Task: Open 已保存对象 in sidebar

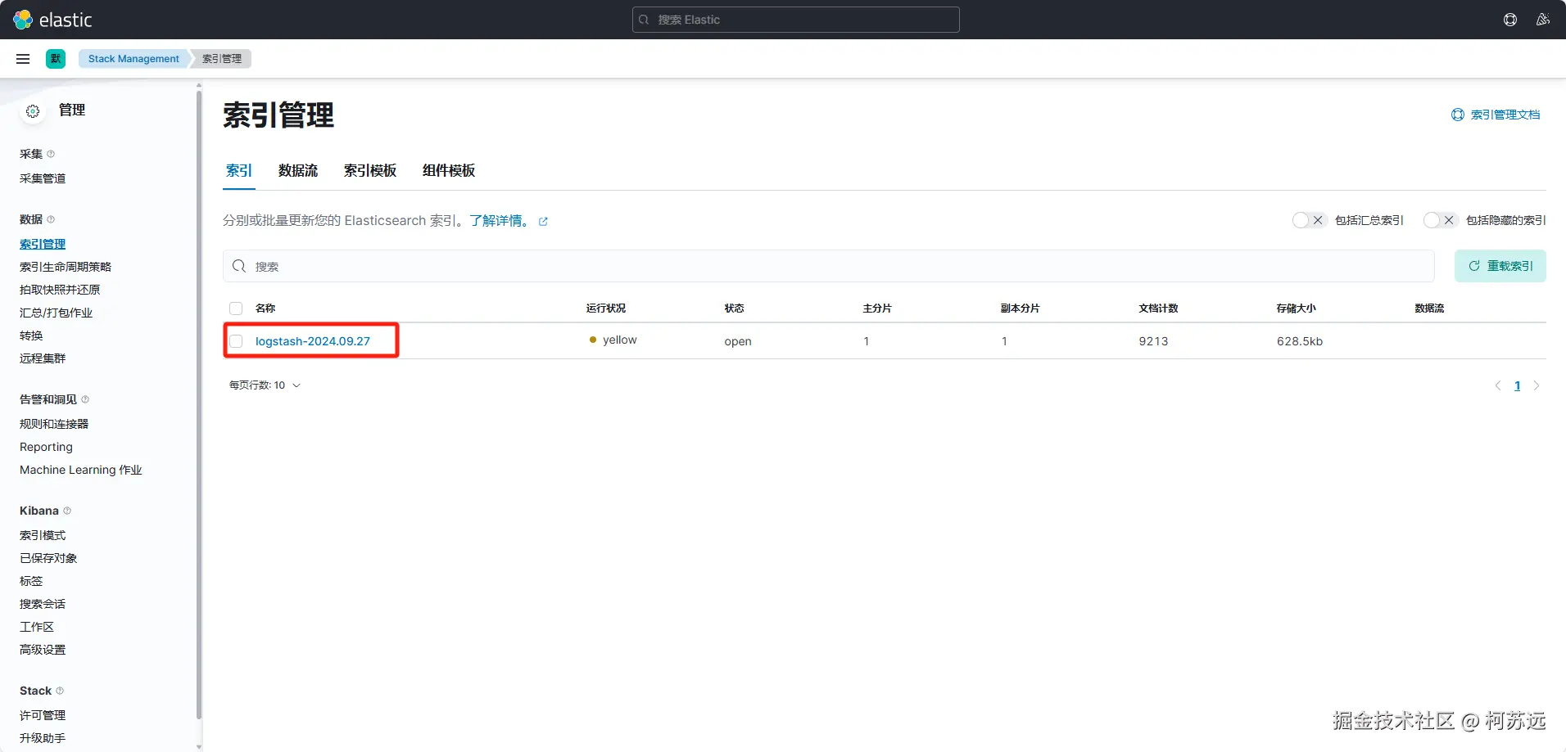Action: pyautogui.click(x=48, y=558)
